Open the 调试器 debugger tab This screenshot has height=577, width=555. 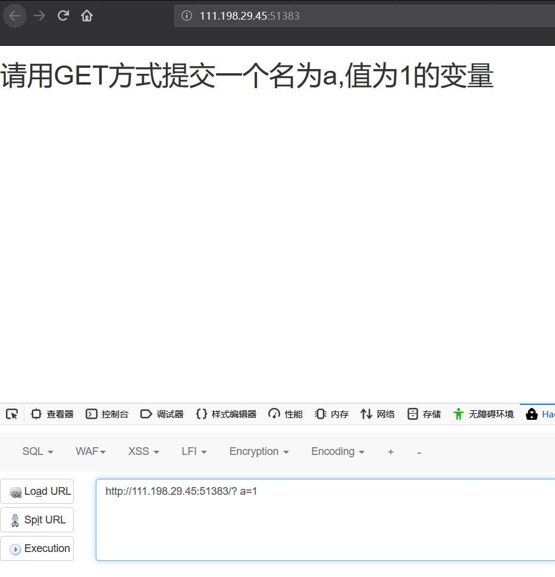tap(162, 414)
